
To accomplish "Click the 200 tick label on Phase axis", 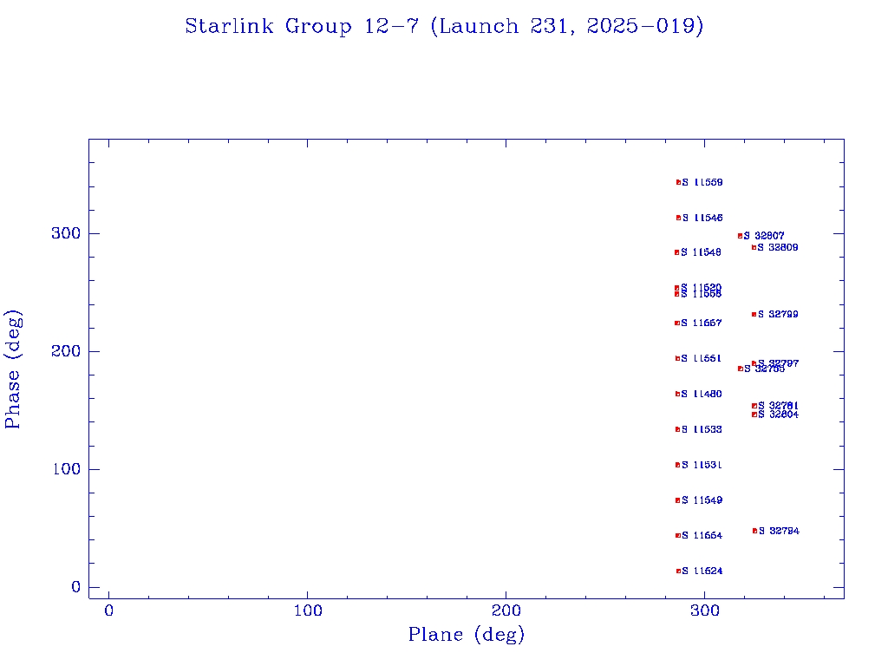I will [x=66, y=351].
